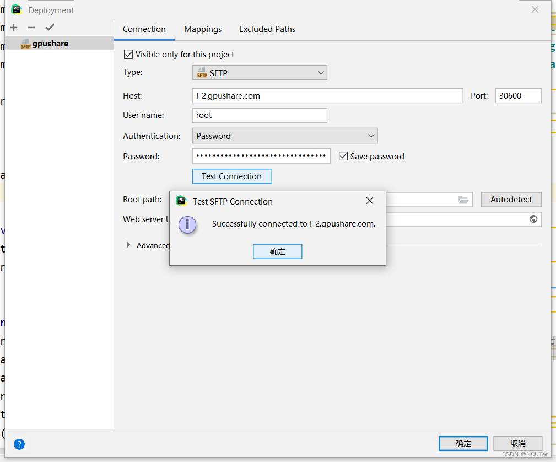Click the Autodetect button for Root path
Viewport: 556px width, 462px height.
tap(511, 200)
